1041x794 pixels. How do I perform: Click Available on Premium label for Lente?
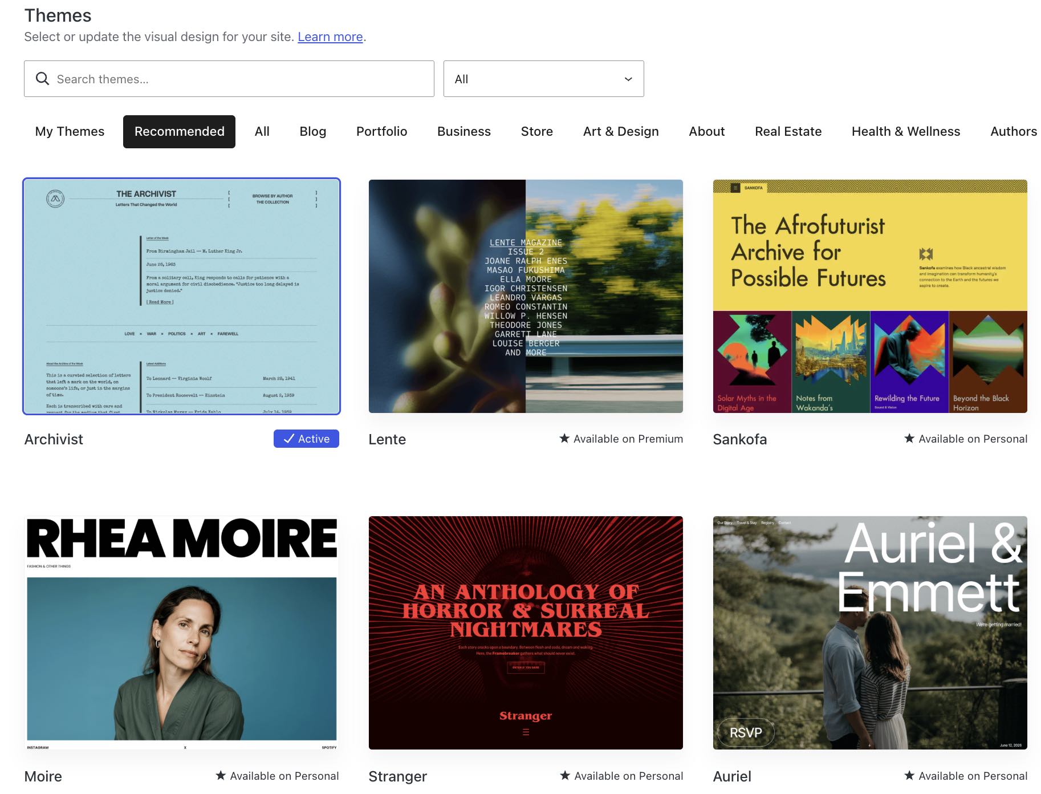coord(628,439)
